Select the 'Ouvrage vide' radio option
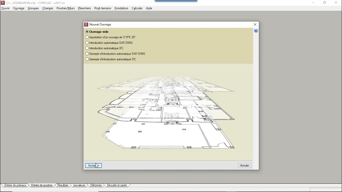The width and height of the screenshot is (342, 192). [x=97, y=32]
